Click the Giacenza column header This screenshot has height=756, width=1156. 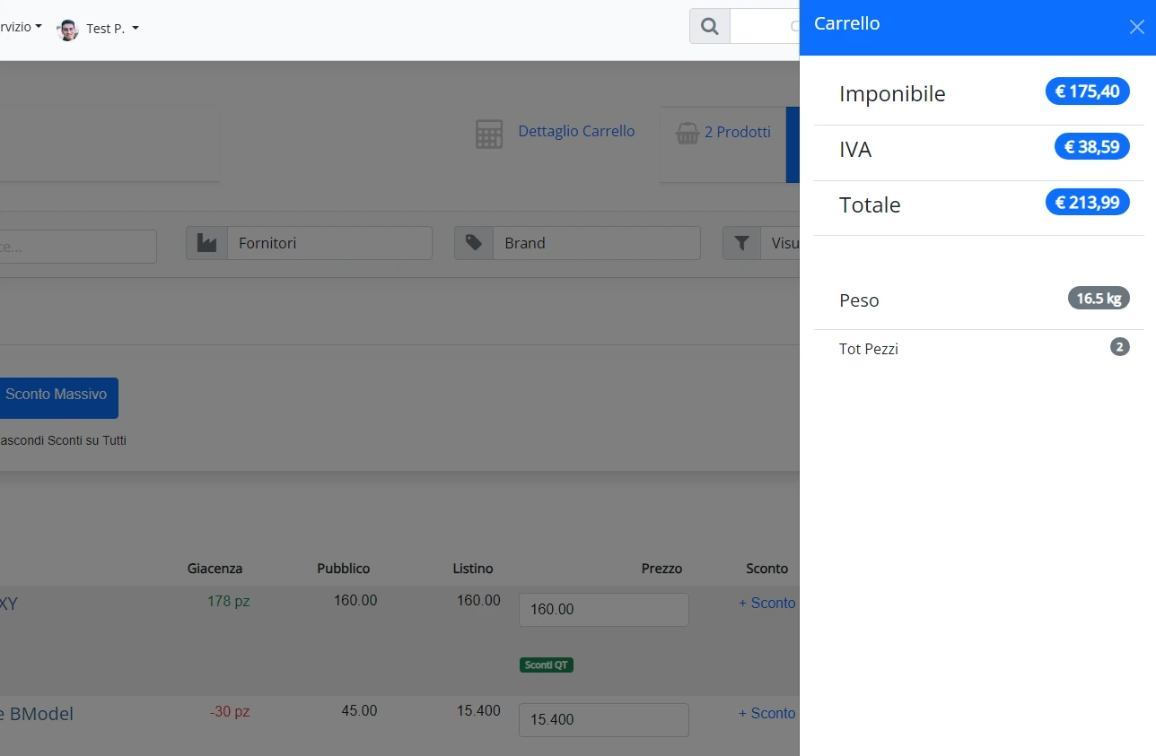click(215, 569)
